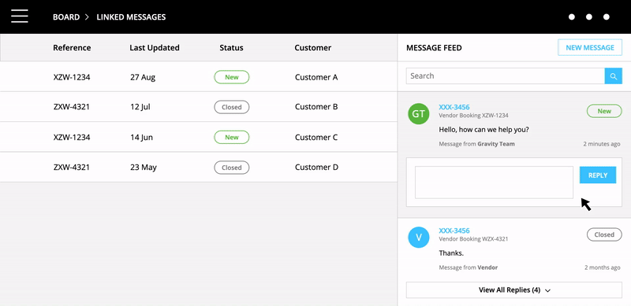Select LINKED MESSAGES breadcrumb item
The width and height of the screenshot is (631, 306).
(x=131, y=17)
